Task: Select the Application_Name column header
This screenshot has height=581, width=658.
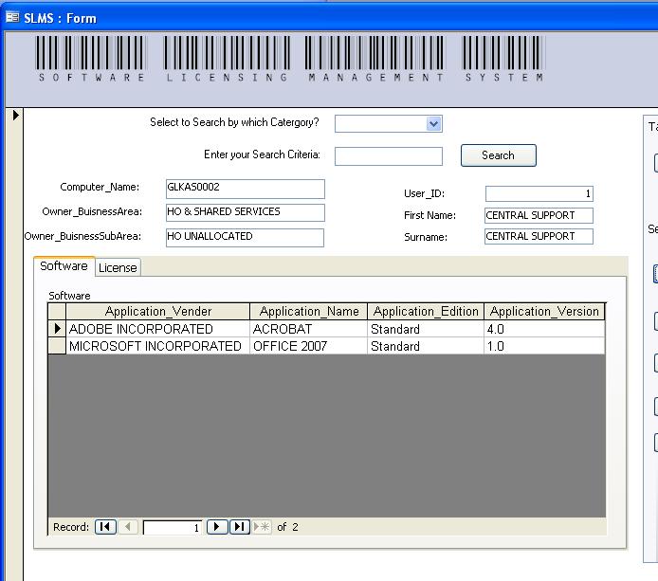Action: click(308, 311)
